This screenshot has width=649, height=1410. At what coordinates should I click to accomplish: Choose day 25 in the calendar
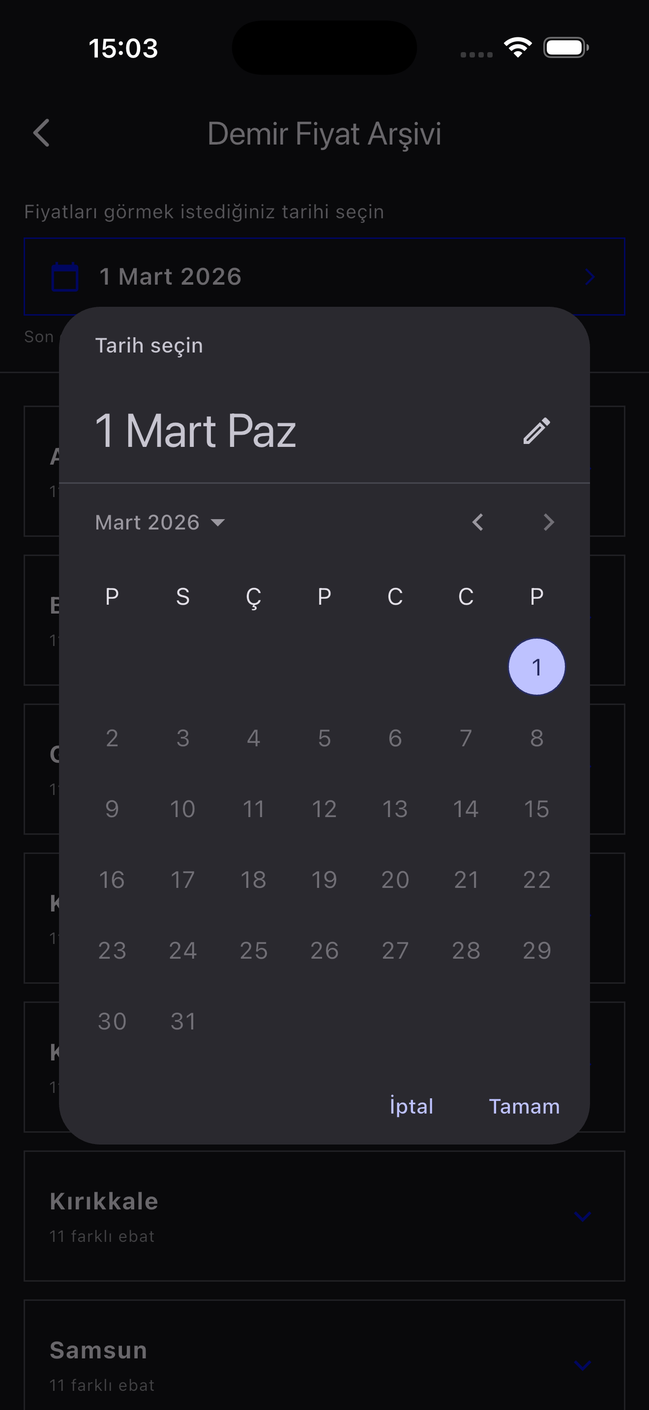(253, 951)
